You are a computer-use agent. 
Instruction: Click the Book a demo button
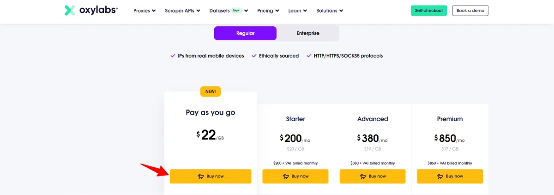[470, 11]
